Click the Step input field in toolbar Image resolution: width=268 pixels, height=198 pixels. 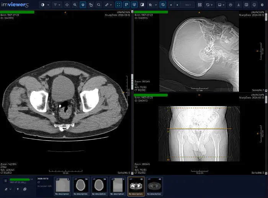[188, 5]
